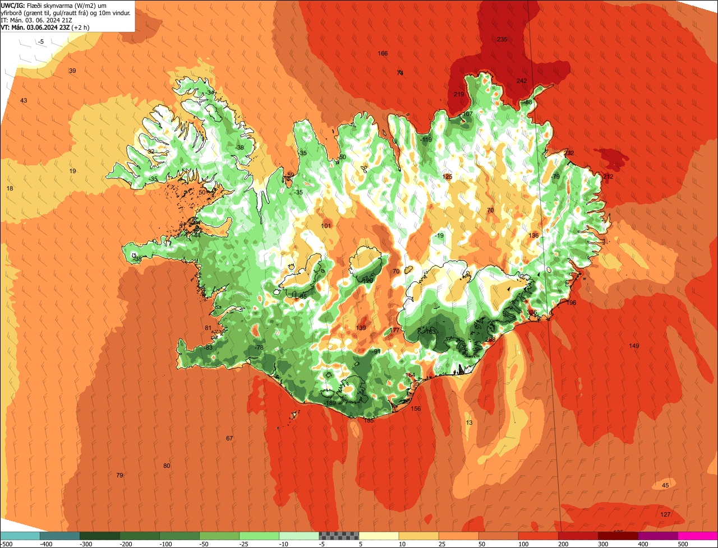Click the offshore value '13'
This screenshot has width=718, height=548.
coord(470,422)
